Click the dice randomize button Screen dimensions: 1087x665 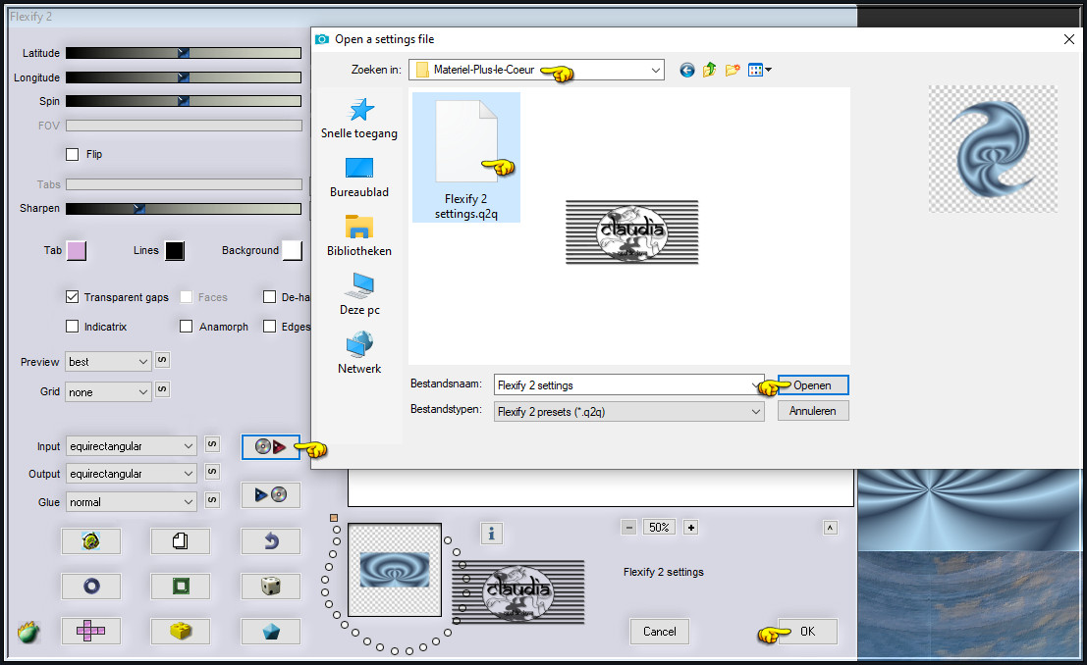pos(270,586)
